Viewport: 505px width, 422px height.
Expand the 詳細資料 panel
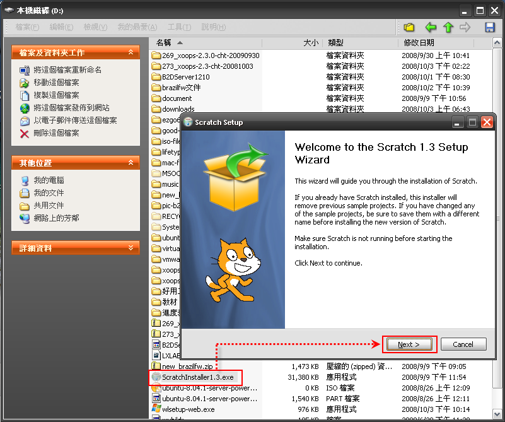click(131, 248)
